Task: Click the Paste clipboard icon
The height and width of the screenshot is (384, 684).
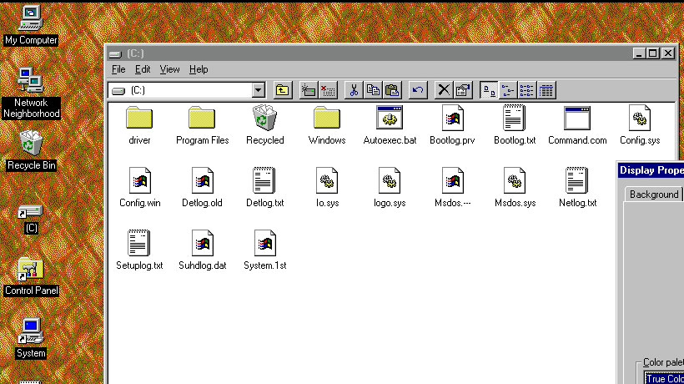Action: pyautogui.click(x=392, y=90)
